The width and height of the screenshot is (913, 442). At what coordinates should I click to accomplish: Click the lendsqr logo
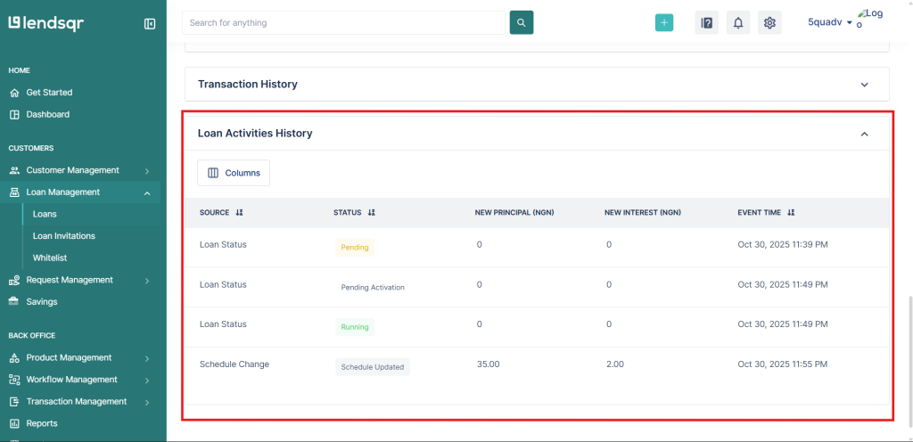point(46,23)
